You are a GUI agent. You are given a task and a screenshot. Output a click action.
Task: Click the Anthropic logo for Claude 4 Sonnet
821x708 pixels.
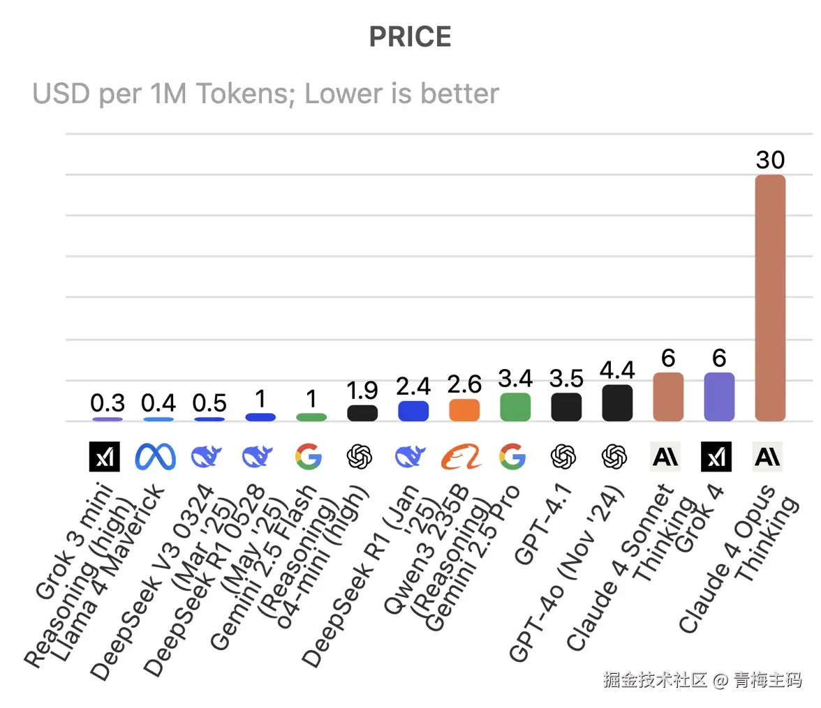click(x=665, y=457)
